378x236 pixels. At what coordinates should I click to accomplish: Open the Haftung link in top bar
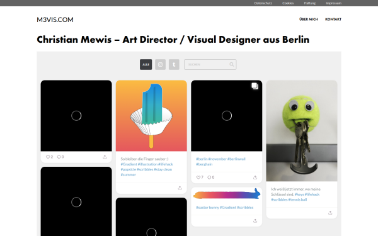coord(309,3)
